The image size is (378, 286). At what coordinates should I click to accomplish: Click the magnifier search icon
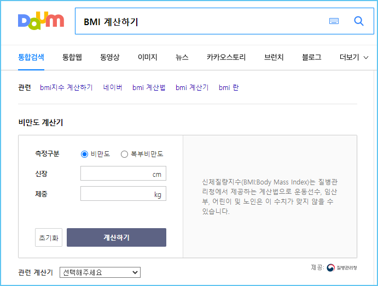(x=359, y=21)
